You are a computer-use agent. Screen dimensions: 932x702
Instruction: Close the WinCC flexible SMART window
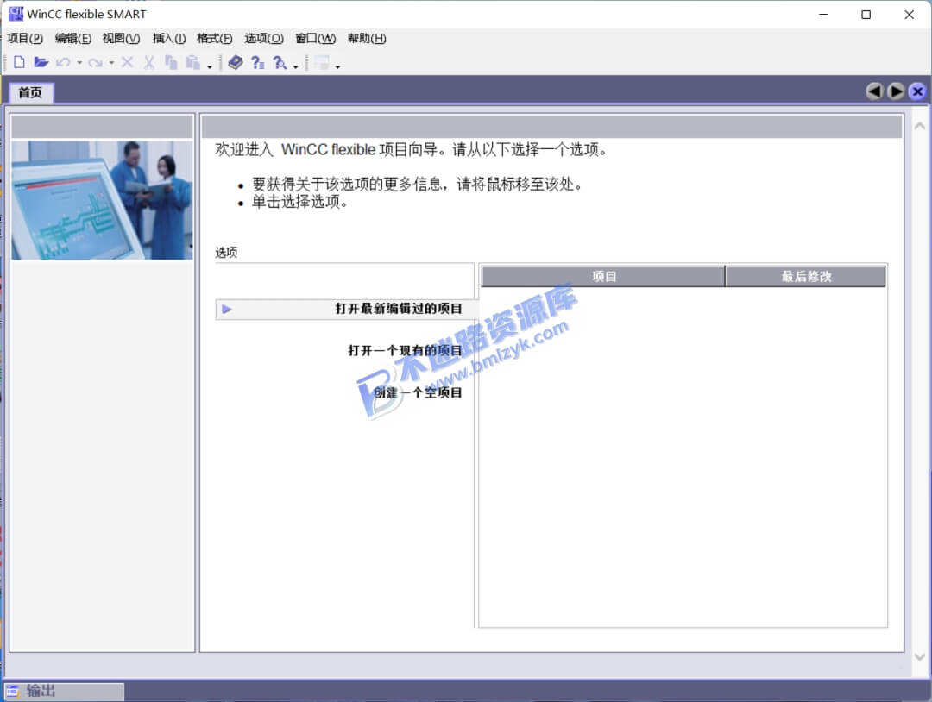tap(910, 15)
